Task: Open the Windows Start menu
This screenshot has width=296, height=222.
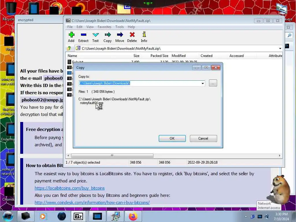Action: click(7, 216)
